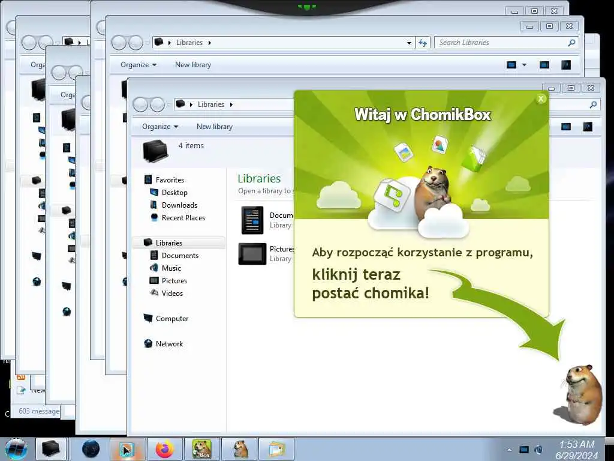The image size is (614, 461).
Task: Click Forward button in second Libraries window
Action: pos(136,43)
